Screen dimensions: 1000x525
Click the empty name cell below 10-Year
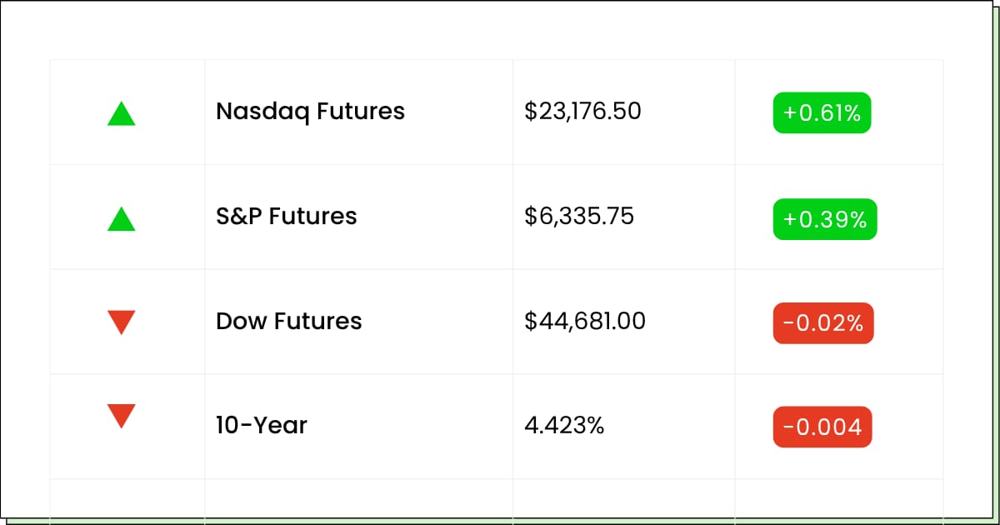click(359, 498)
